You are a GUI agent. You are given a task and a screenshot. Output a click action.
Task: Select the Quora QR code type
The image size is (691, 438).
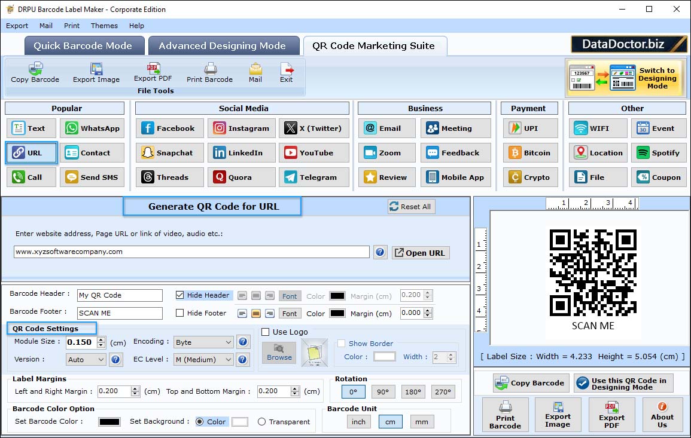tap(242, 177)
